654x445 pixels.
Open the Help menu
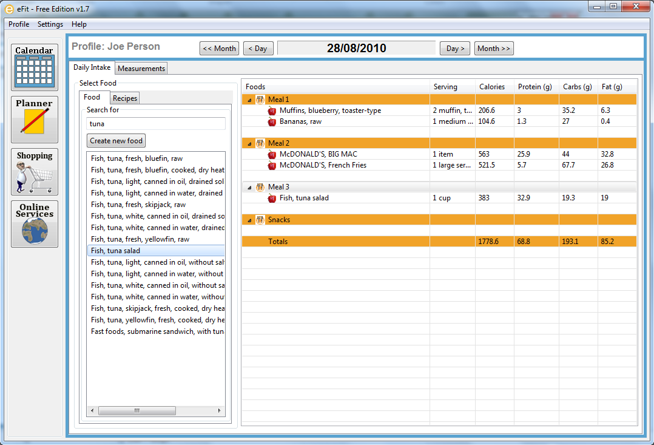point(79,24)
